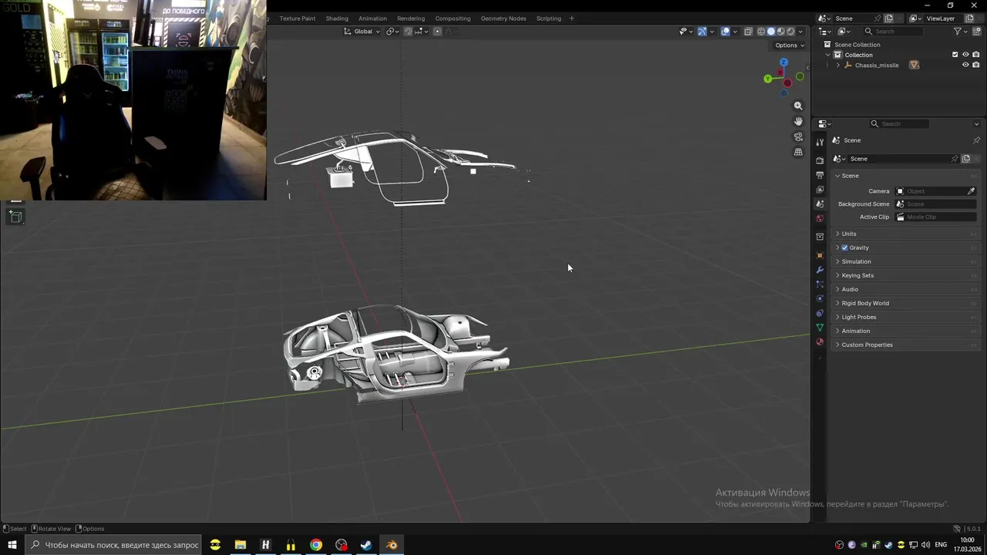Viewport: 987px width, 555px height.
Task: Open the viewport shading options dropdown
Action: click(800, 32)
